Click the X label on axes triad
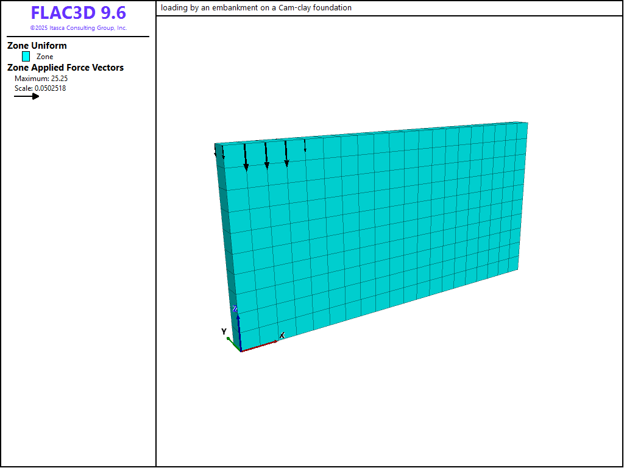 [282, 336]
